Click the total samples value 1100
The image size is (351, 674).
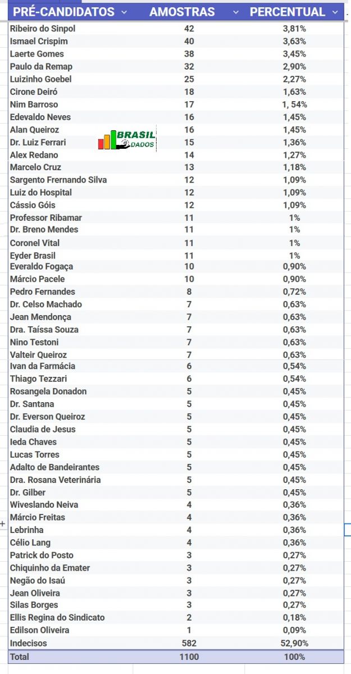click(189, 657)
